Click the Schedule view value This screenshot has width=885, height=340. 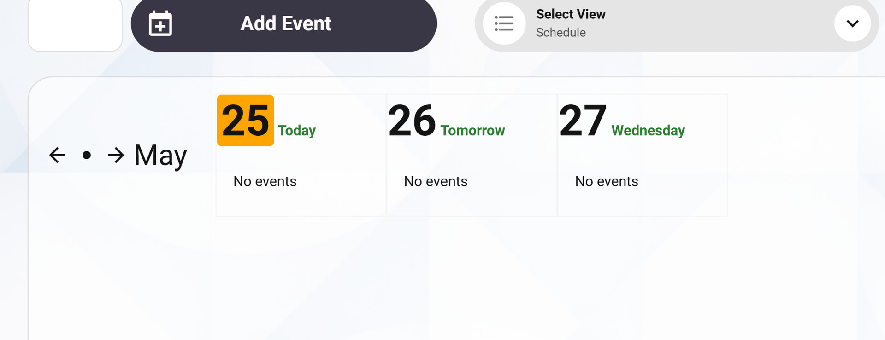(561, 33)
